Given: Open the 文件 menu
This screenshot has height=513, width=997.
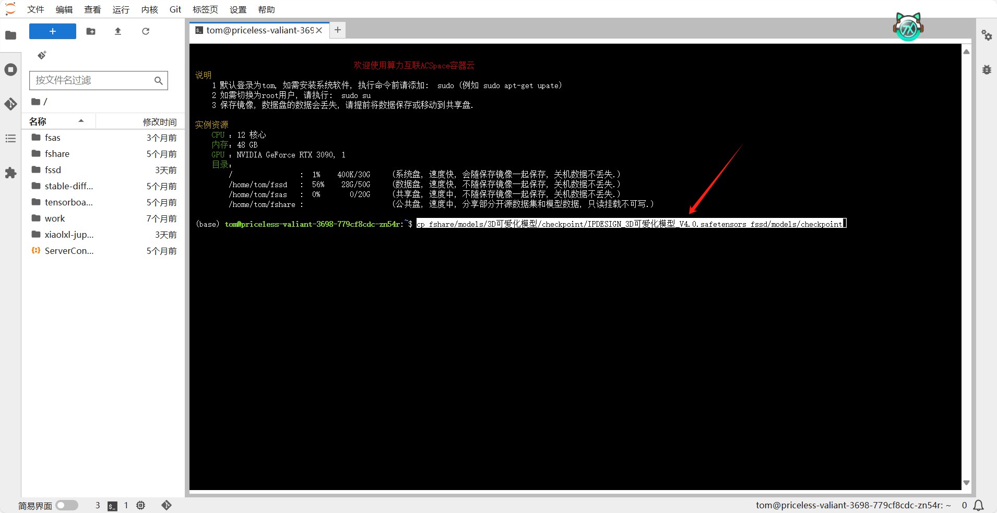Looking at the screenshot, I should tap(35, 9).
